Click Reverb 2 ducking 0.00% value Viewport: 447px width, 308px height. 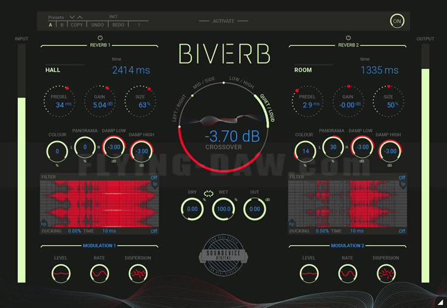(322, 231)
